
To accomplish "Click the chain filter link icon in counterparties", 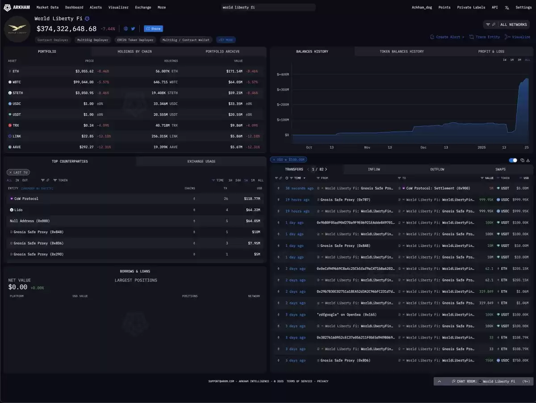I will pyautogui.click(x=48, y=180).
